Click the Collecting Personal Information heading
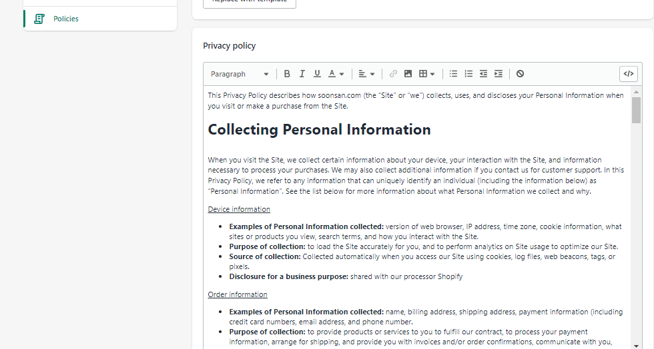Screen dimensions: 654x349 (319, 129)
